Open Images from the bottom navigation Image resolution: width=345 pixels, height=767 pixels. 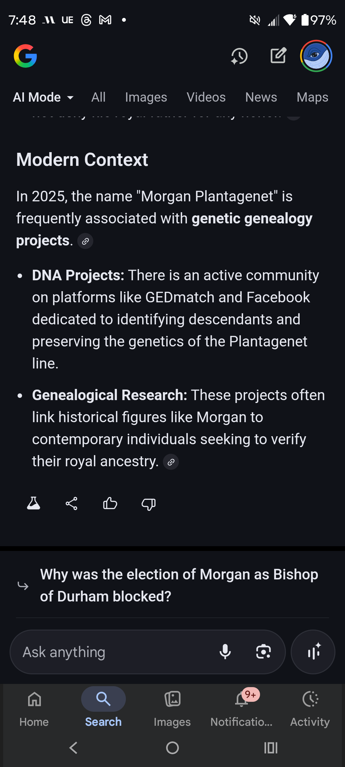pyautogui.click(x=172, y=708)
